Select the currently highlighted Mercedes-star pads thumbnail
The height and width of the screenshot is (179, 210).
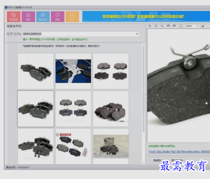tap(36, 109)
